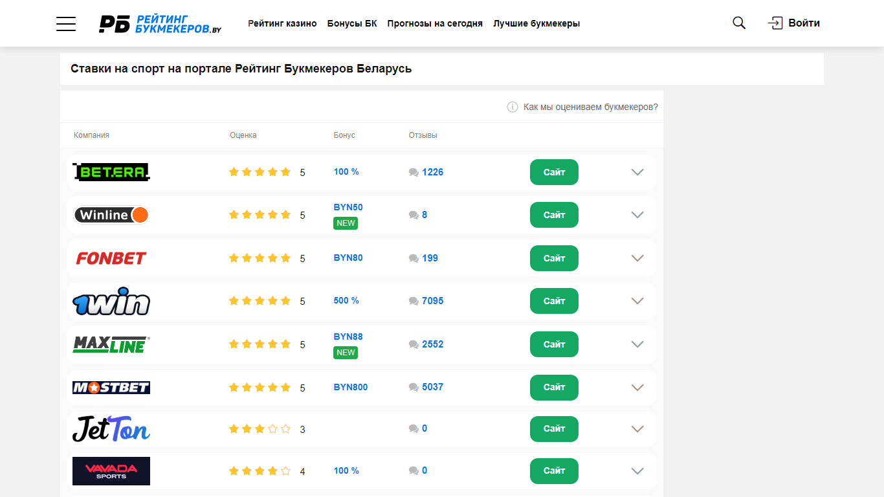Image resolution: width=884 pixels, height=497 pixels.
Task: Click the Betera logo
Action: (x=111, y=171)
